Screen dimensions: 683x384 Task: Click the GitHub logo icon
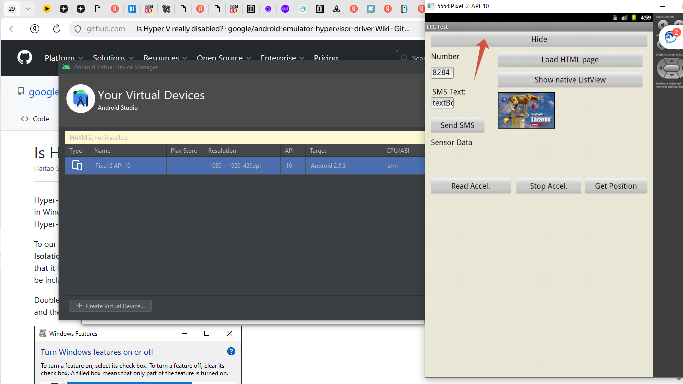pyautogui.click(x=25, y=58)
